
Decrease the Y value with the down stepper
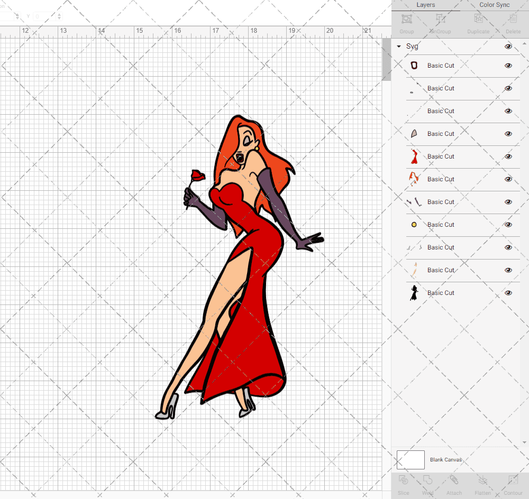point(59,19)
